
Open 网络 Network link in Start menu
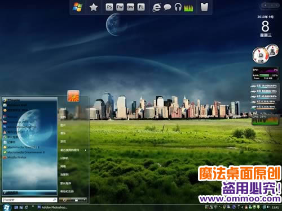pyautogui.click(x=63, y=167)
